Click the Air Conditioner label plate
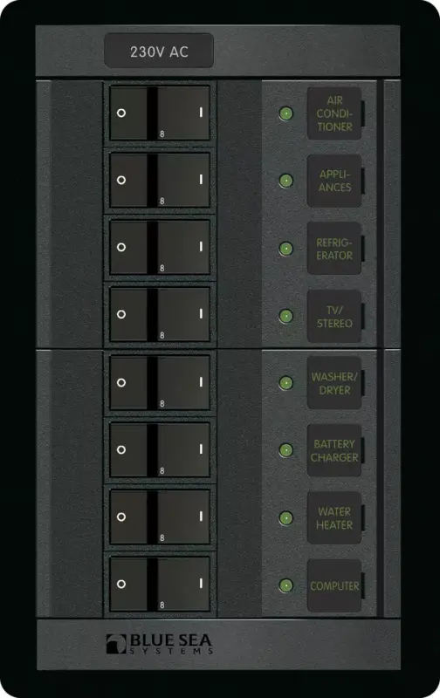The image size is (440, 698). pyautogui.click(x=334, y=113)
